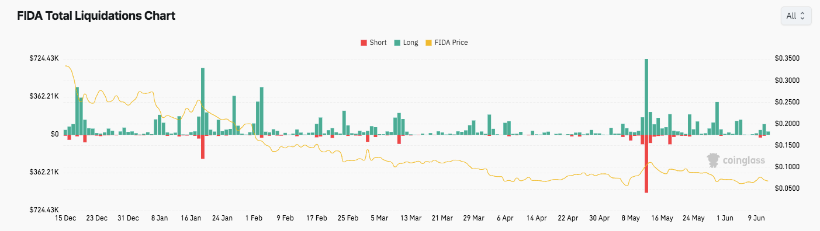
Task: Click the "14 Apr" x-axis label
Action: (x=537, y=218)
